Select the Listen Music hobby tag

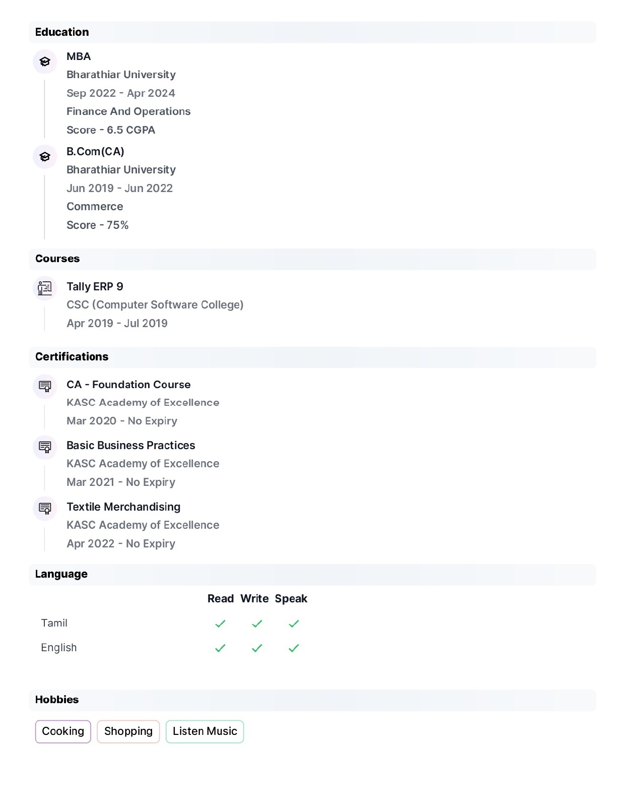(x=204, y=731)
